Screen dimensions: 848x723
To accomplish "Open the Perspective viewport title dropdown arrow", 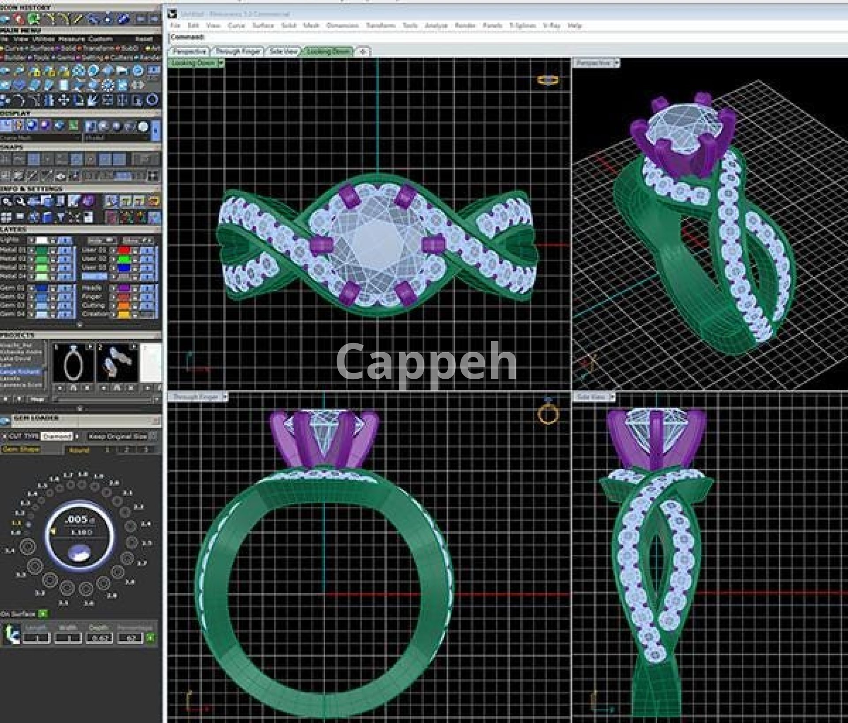I will [616, 63].
